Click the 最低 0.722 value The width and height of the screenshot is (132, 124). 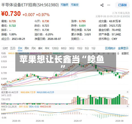12,26
